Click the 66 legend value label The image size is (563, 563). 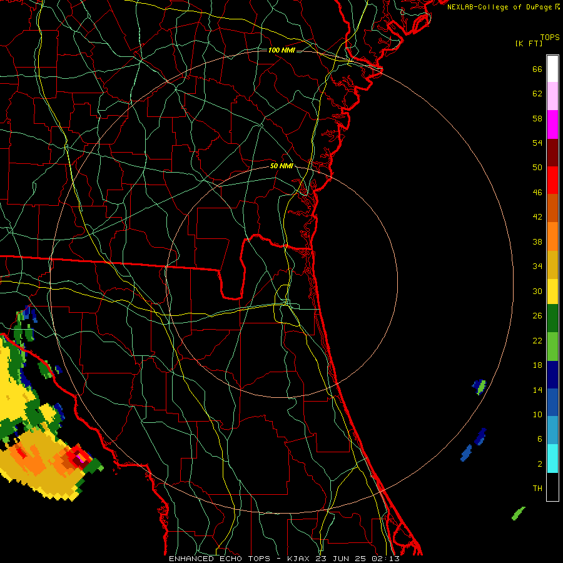[537, 69]
